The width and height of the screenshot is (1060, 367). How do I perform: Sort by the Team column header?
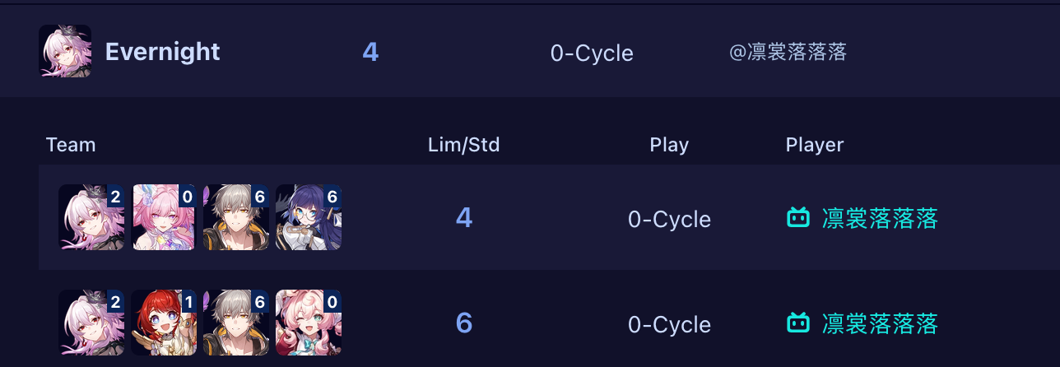click(71, 145)
